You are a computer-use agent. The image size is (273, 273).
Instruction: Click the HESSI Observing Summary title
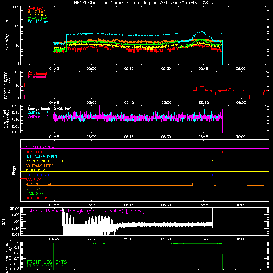click(144, 3)
